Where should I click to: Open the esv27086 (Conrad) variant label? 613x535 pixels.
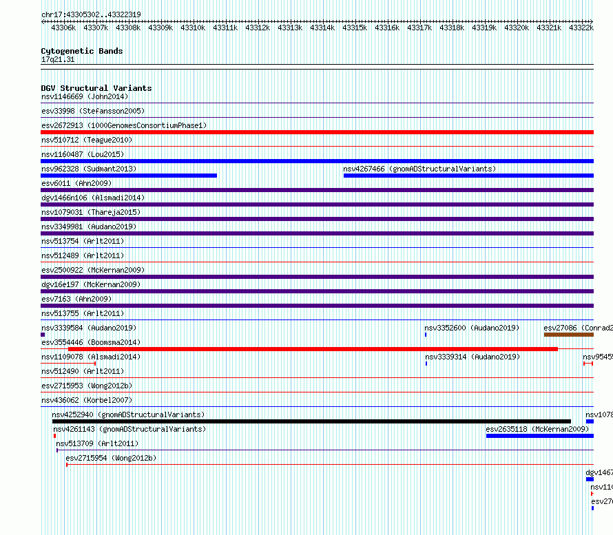pyautogui.click(x=578, y=328)
